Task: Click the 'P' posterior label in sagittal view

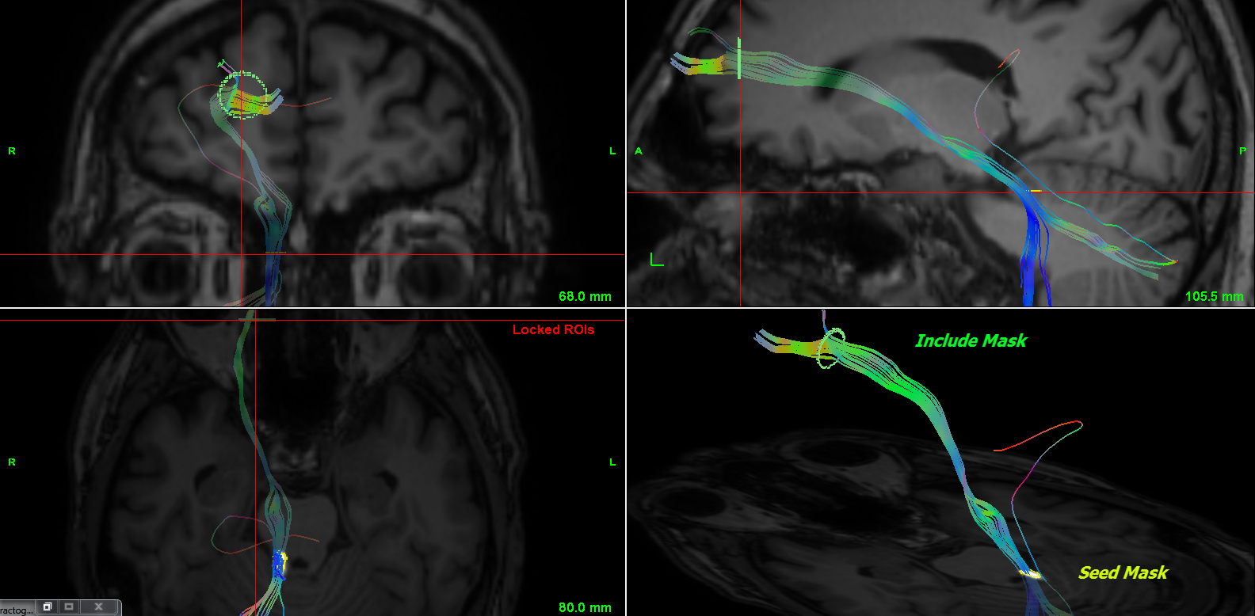Action: [x=1242, y=150]
